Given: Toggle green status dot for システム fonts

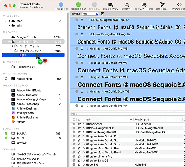Looking at the screenshot, I should pyautogui.click(x=6, y=133).
